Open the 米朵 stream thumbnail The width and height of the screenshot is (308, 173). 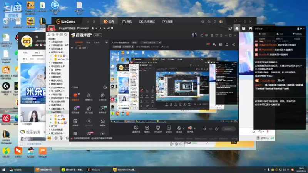33,83
